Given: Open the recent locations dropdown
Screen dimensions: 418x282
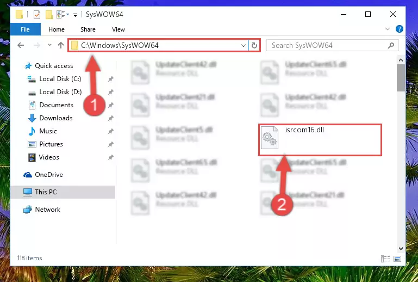Looking at the screenshot, I should coord(49,45).
